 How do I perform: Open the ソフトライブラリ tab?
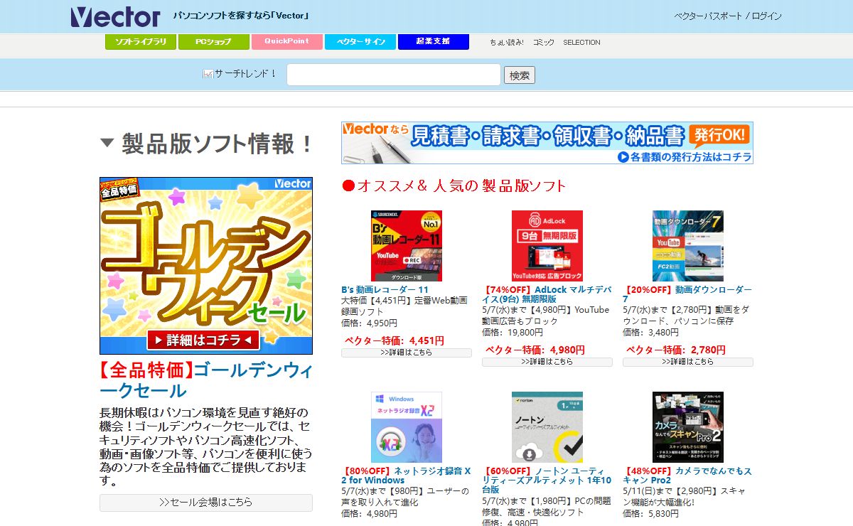coord(141,42)
